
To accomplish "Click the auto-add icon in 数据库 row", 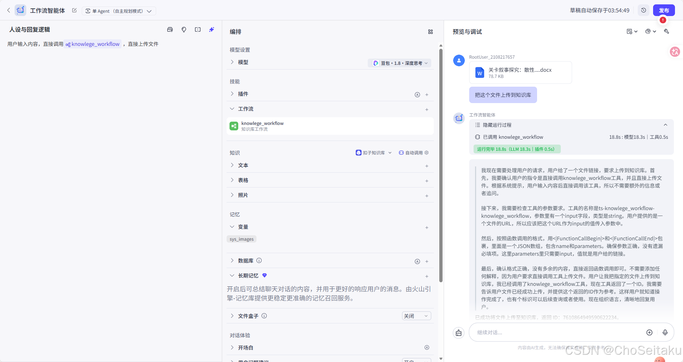I will [x=417, y=261].
